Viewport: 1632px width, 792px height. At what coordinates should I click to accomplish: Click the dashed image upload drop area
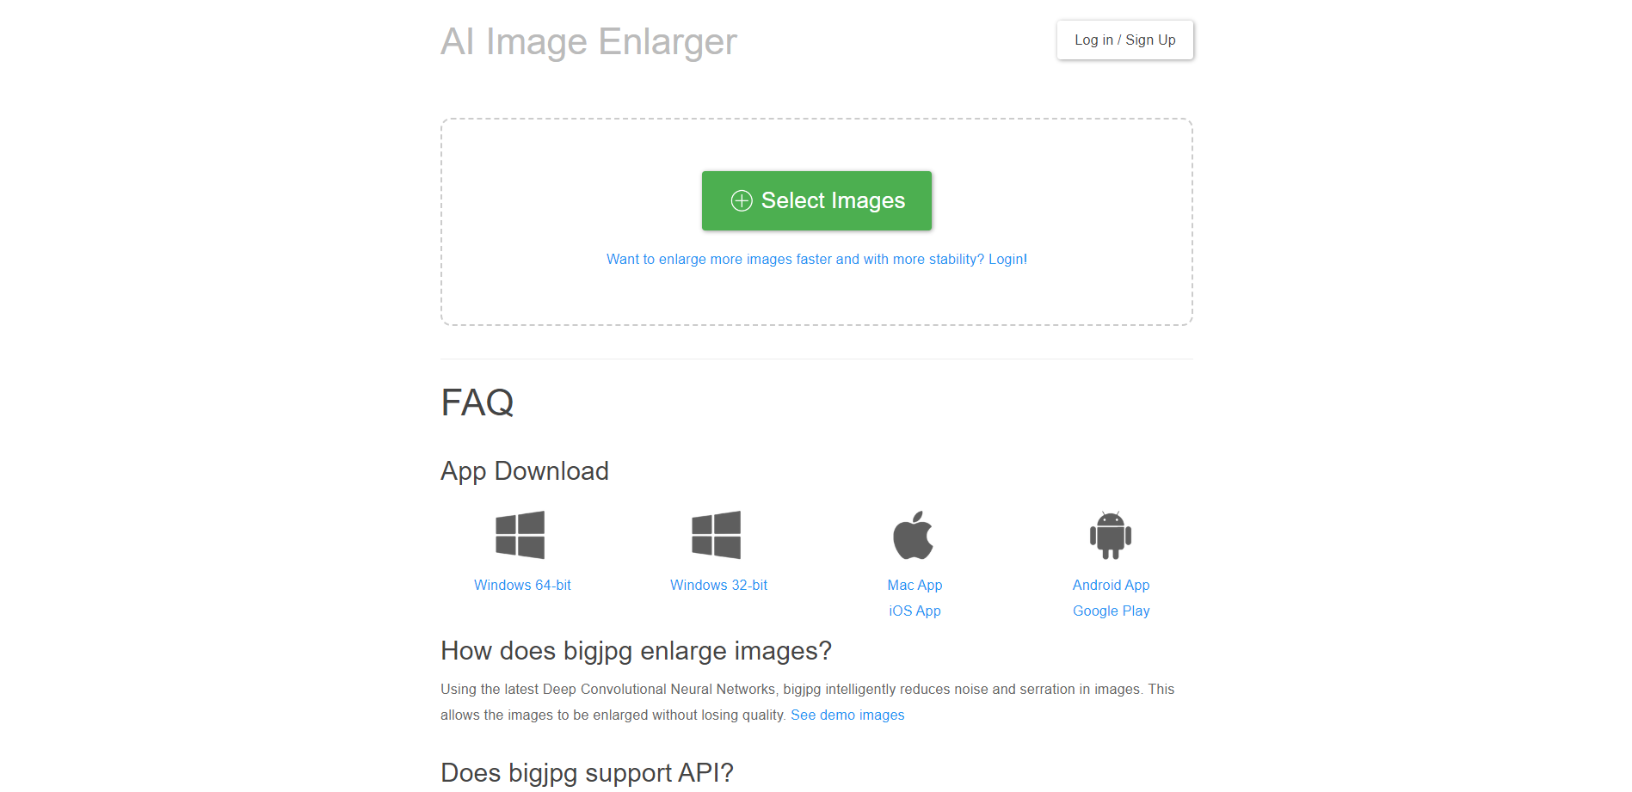(816, 222)
